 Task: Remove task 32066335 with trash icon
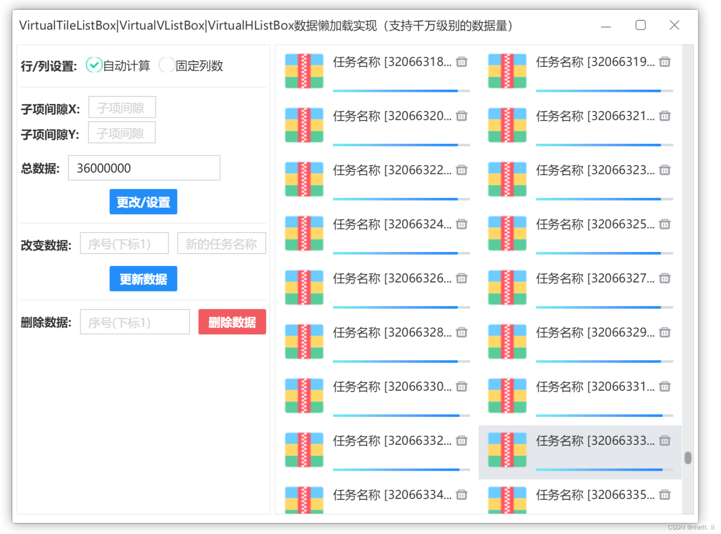pyautogui.click(x=665, y=494)
